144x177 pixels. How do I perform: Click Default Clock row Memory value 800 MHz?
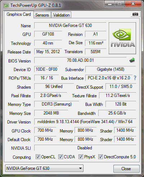point(85,139)
